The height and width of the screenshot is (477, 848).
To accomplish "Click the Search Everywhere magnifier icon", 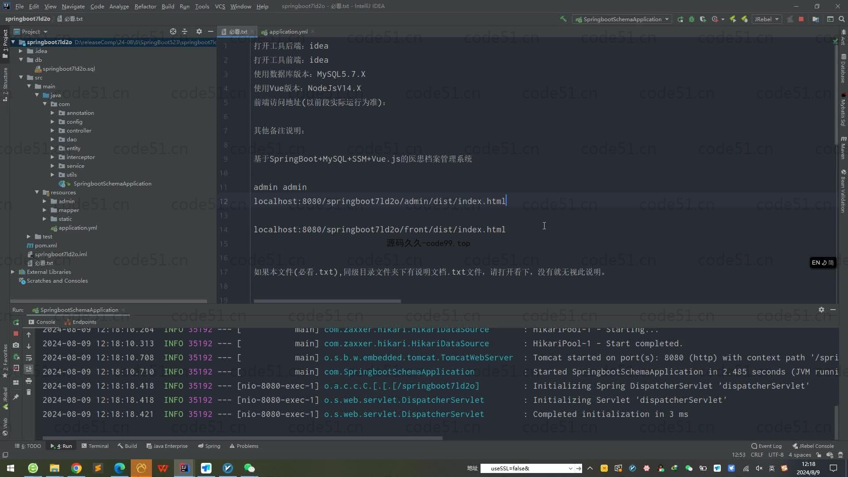I will click(842, 19).
